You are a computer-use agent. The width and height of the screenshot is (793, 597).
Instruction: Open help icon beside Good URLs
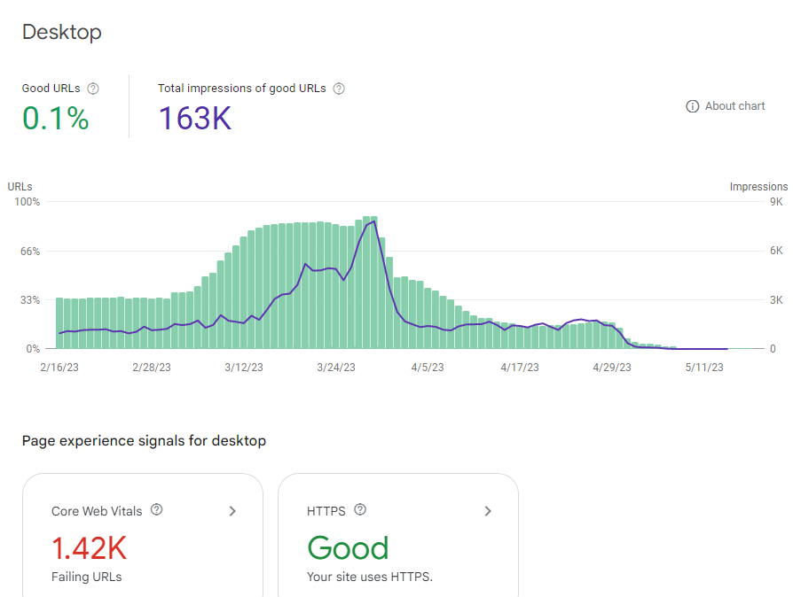coord(93,89)
